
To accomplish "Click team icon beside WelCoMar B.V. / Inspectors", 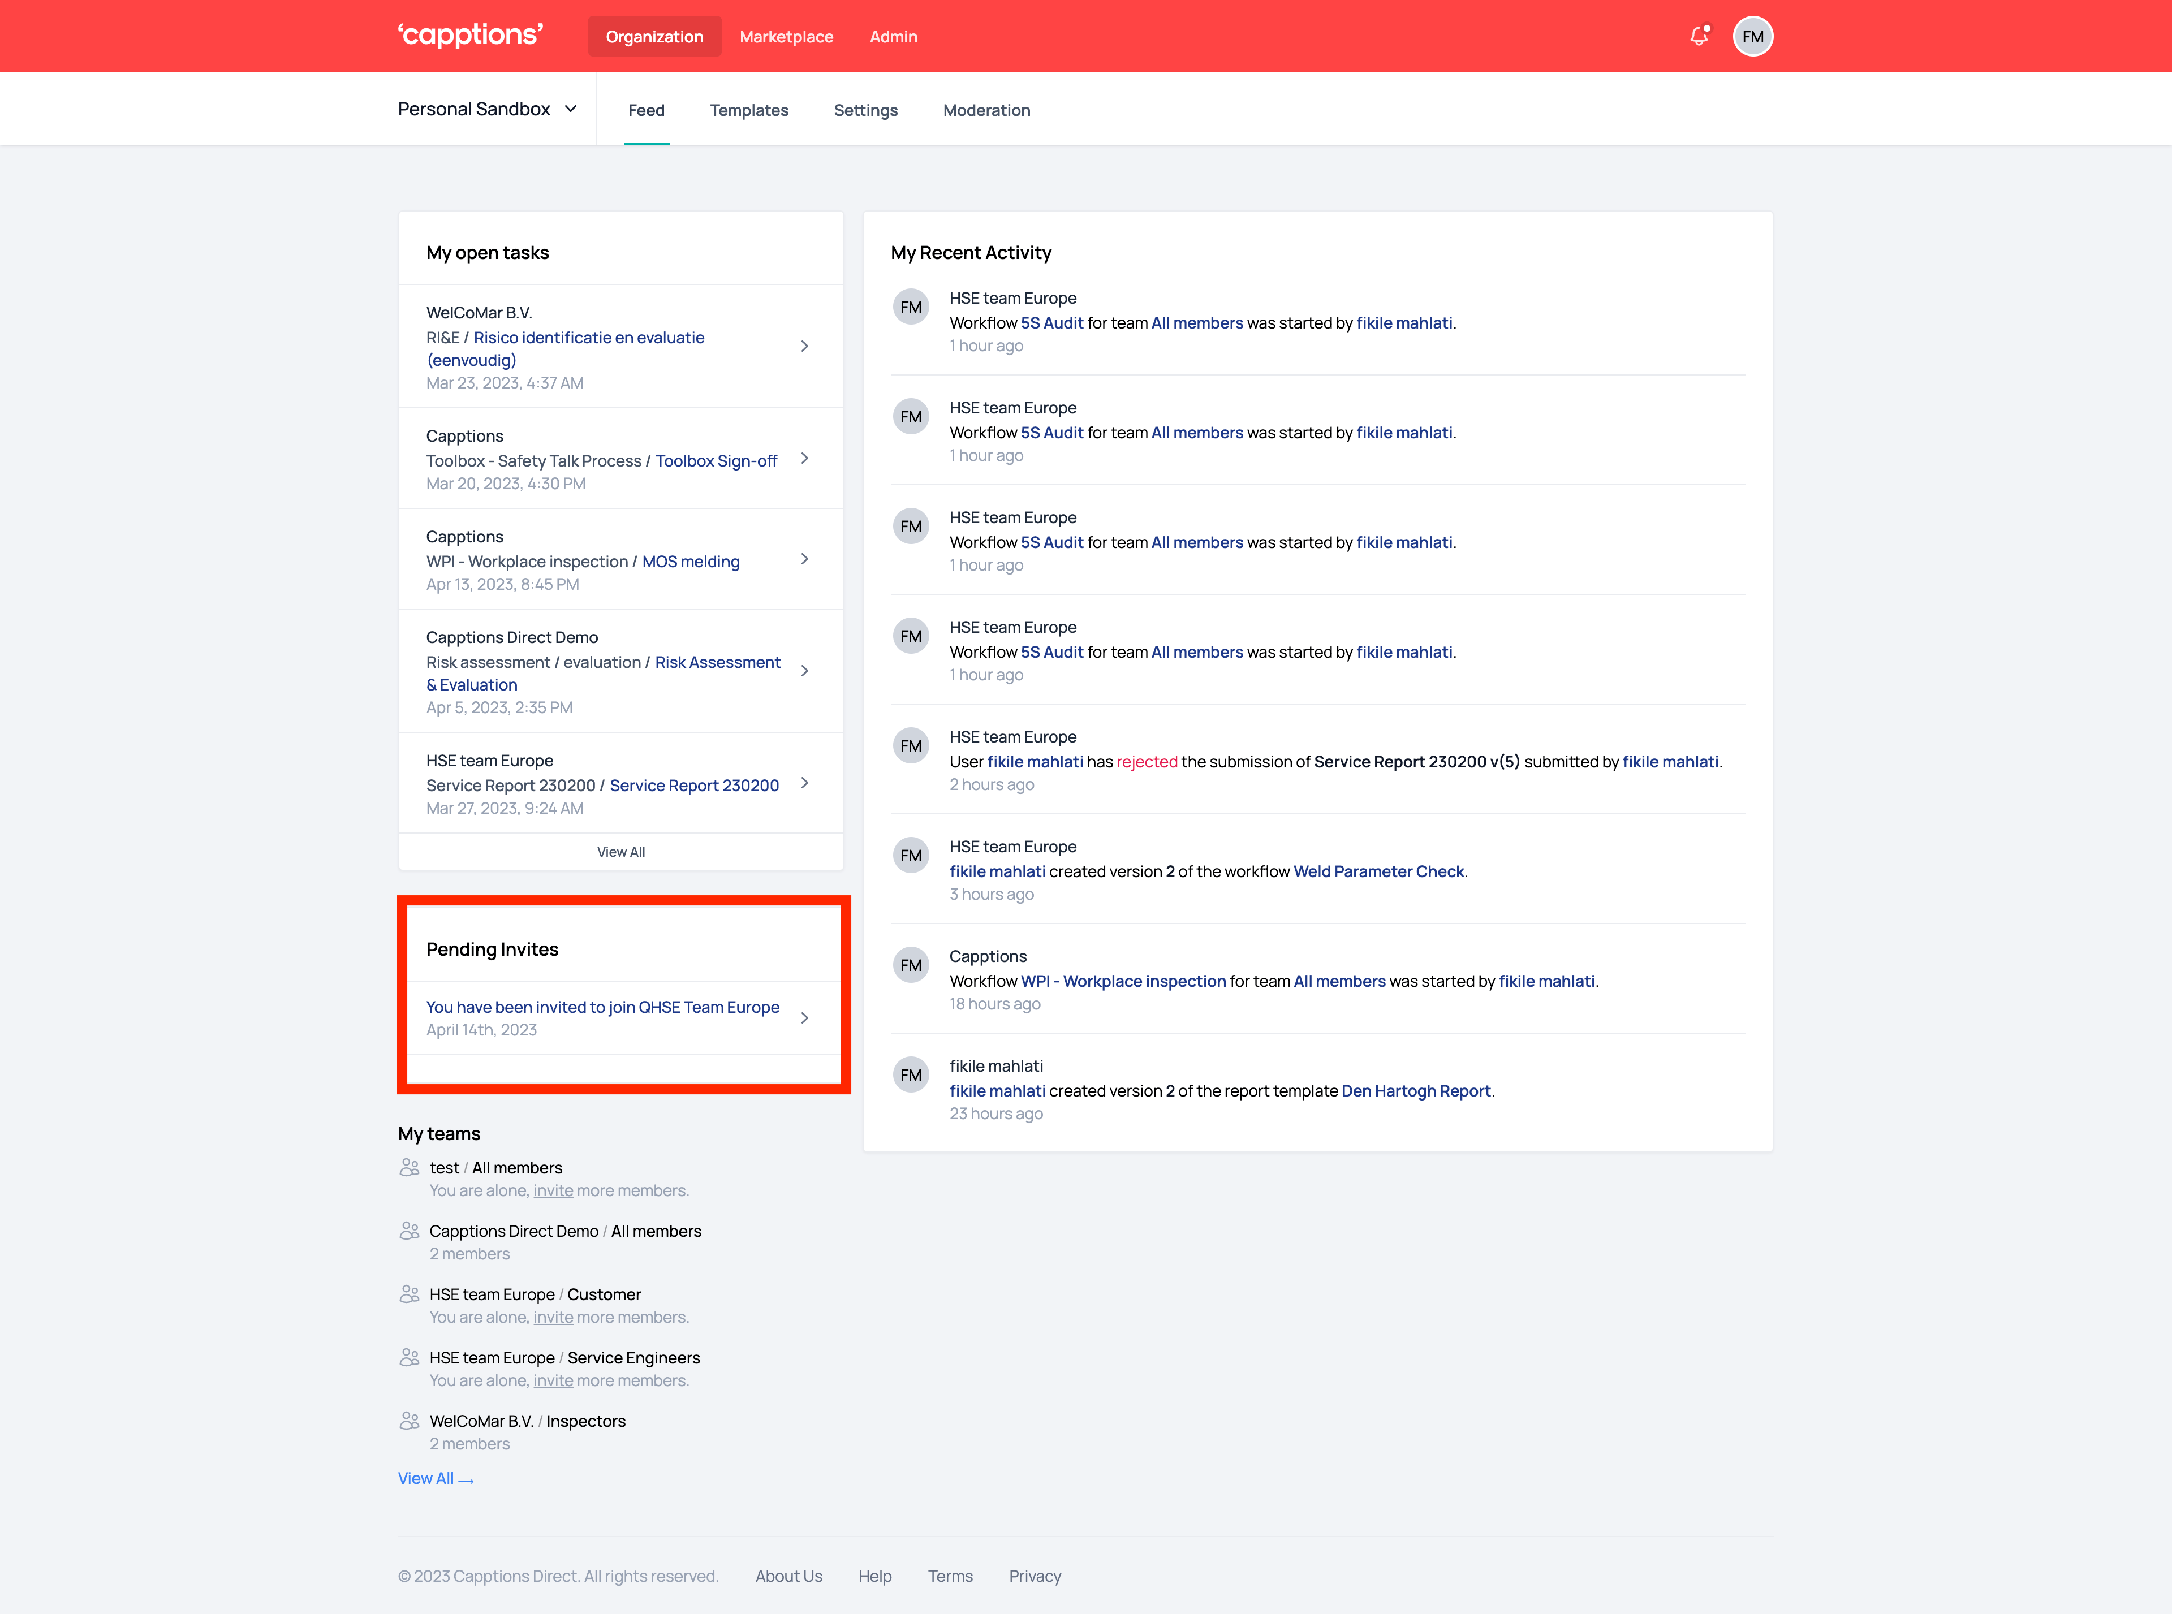I will click(410, 1421).
